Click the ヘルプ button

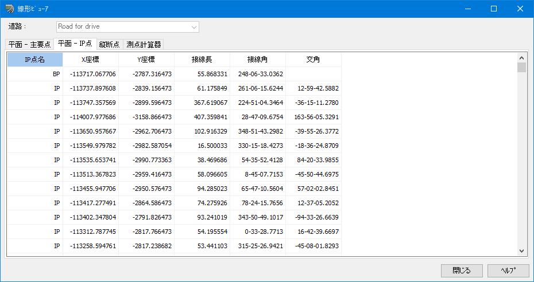pyautogui.click(x=509, y=271)
